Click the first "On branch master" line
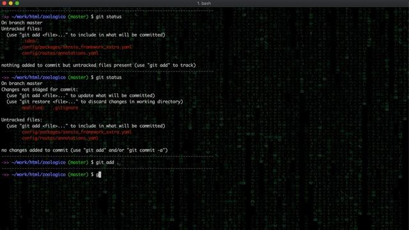This screenshot has height=230, width=409. coord(22,23)
